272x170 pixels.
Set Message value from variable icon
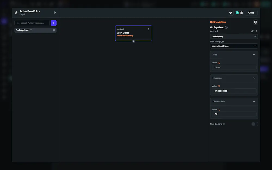coord(219,86)
